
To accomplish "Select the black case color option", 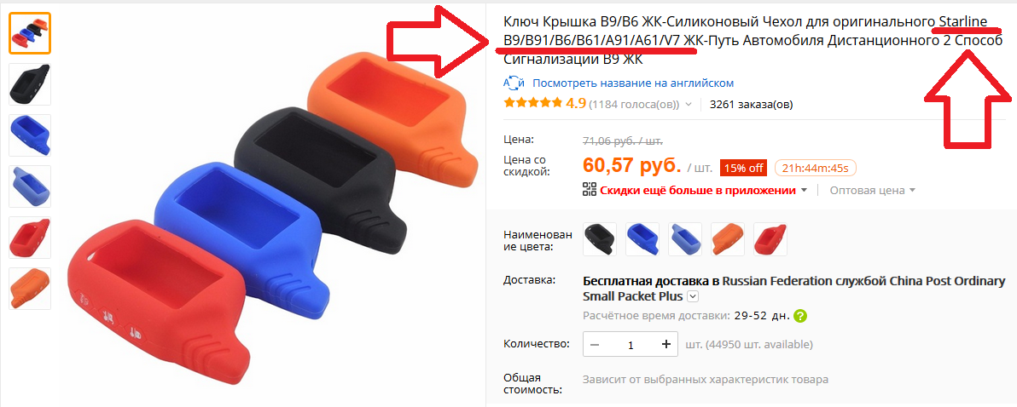I will (600, 238).
